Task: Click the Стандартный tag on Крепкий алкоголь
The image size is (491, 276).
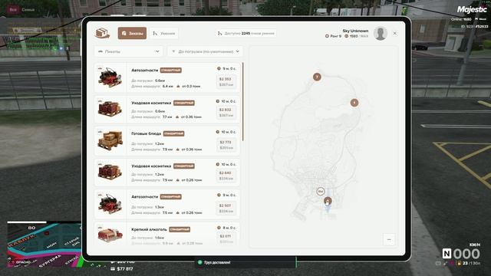Action: (180, 229)
